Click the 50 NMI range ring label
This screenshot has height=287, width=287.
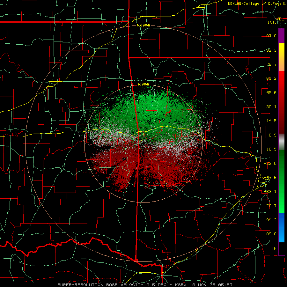[x=143, y=84]
